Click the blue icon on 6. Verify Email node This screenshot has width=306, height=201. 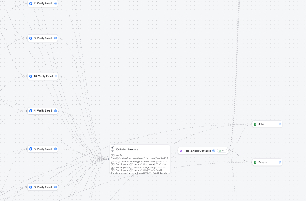point(31,187)
